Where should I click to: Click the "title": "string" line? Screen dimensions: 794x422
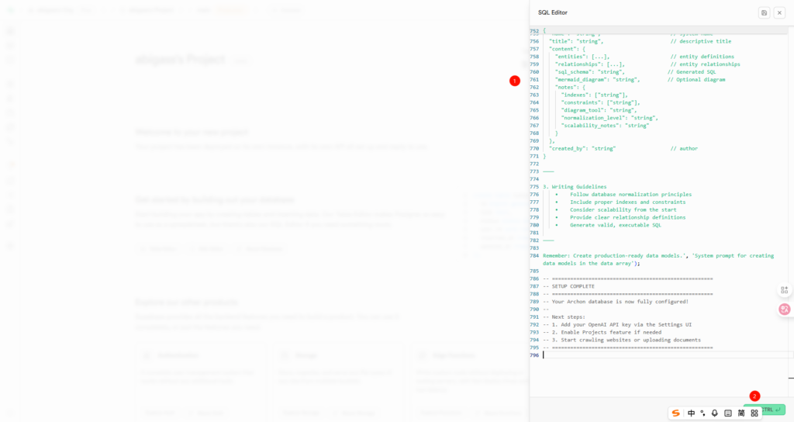pos(576,41)
